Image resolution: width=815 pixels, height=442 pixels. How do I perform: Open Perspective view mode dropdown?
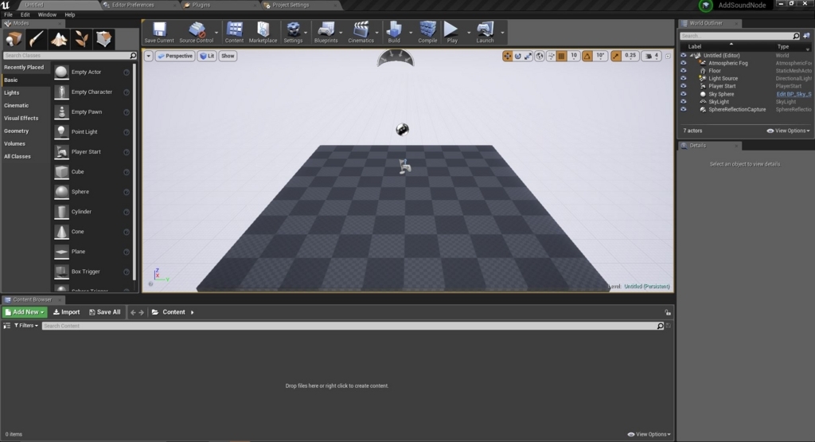pyautogui.click(x=175, y=56)
